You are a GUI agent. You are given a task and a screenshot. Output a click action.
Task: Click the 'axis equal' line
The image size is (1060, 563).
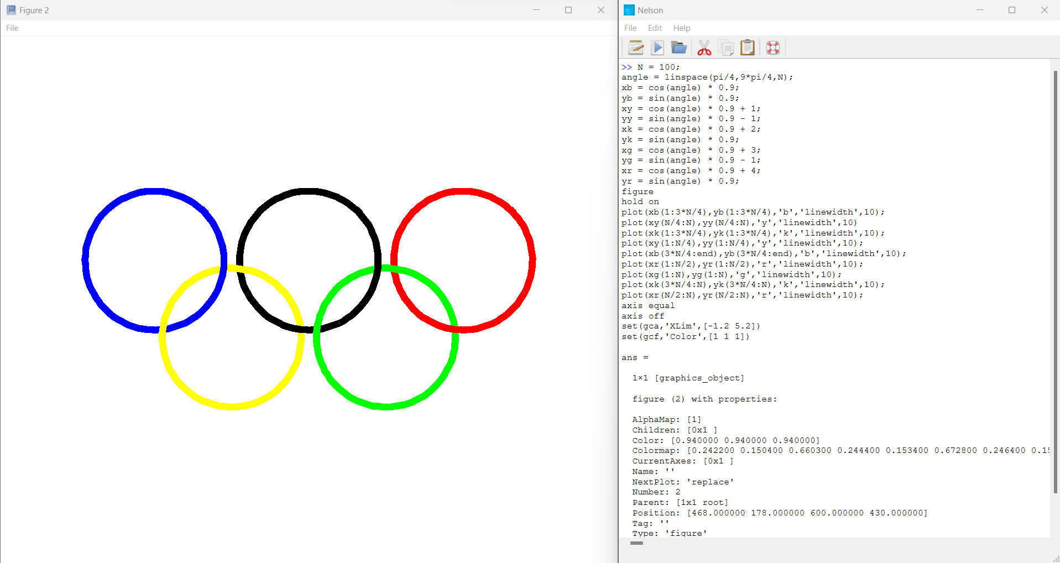click(x=648, y=306)
